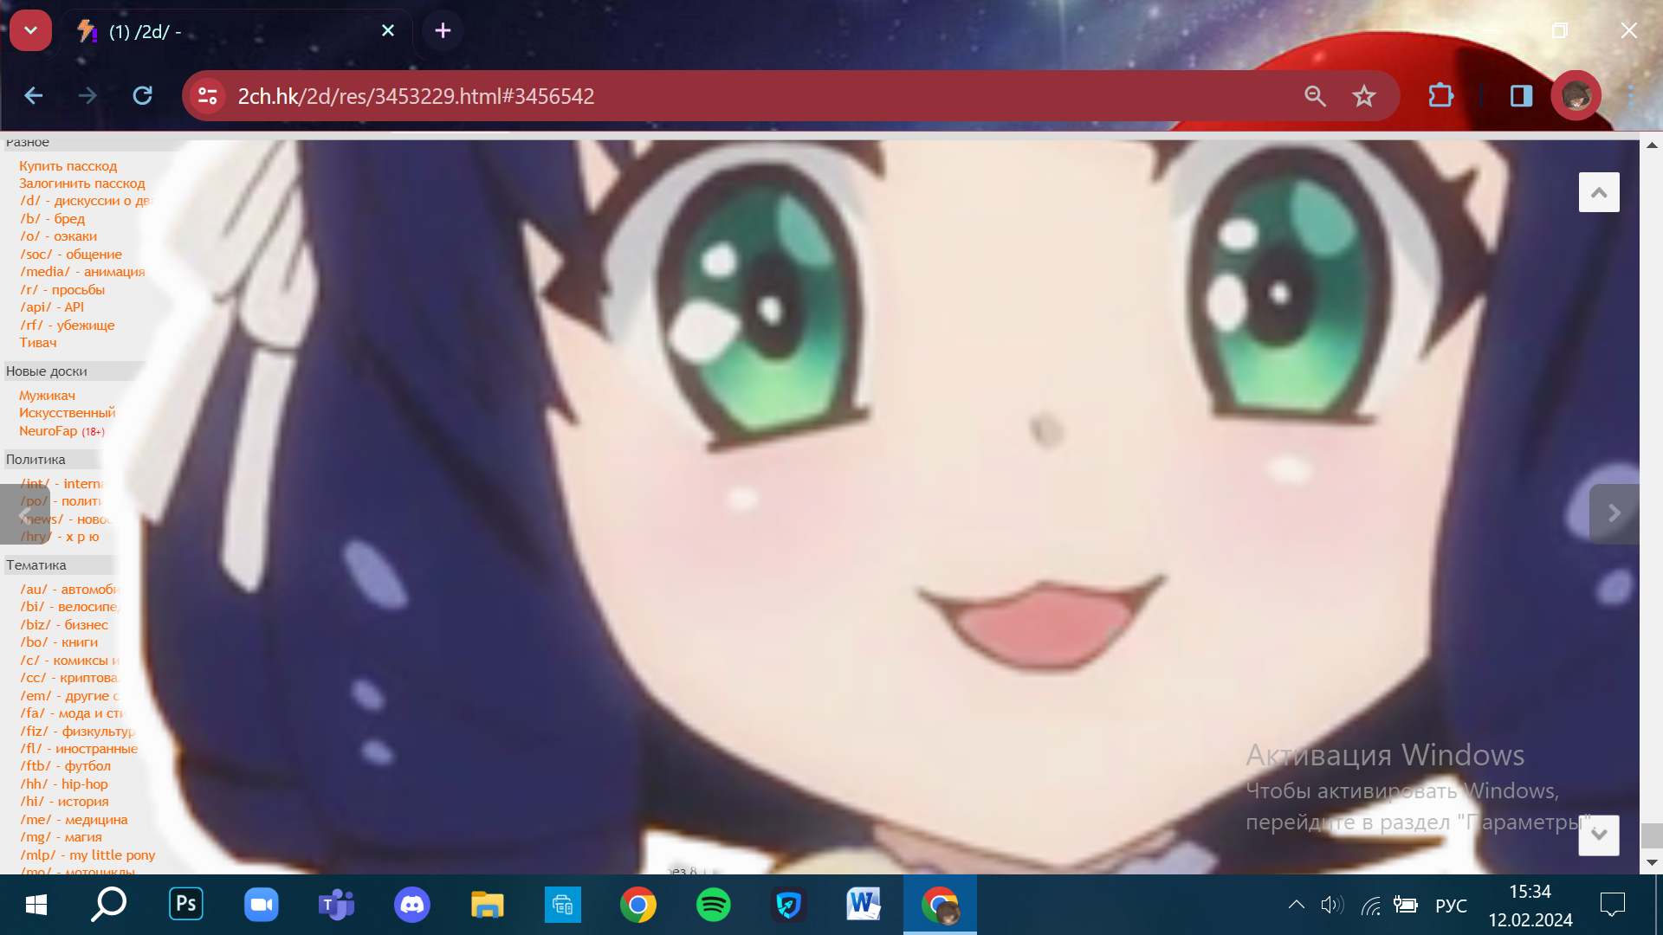Viewport: 1663px width, 935px height.
Task: Reload the current page
Action: pos(143,95)
